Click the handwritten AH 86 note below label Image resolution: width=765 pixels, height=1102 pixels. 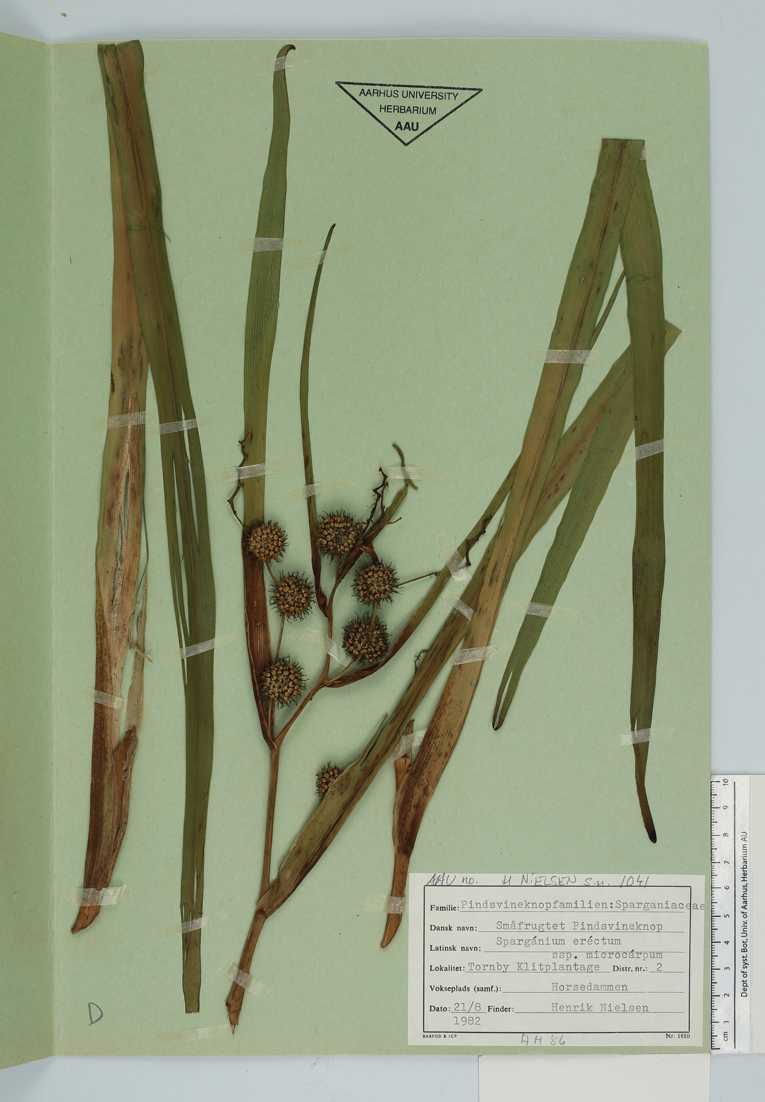click(x=543, y=1041)
